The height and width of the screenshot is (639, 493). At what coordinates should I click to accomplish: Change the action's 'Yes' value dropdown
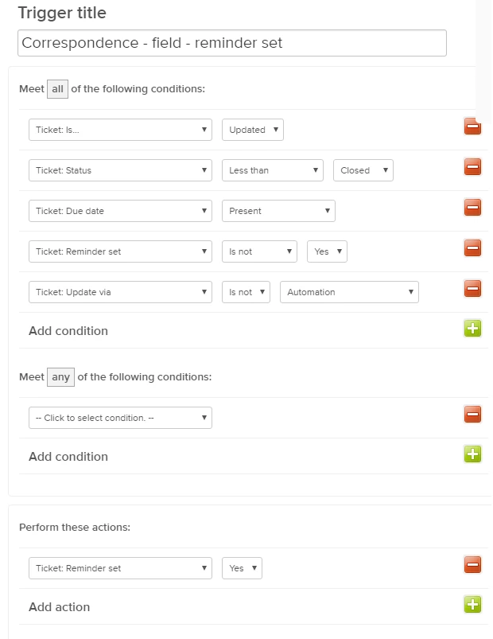pos(242,568)
